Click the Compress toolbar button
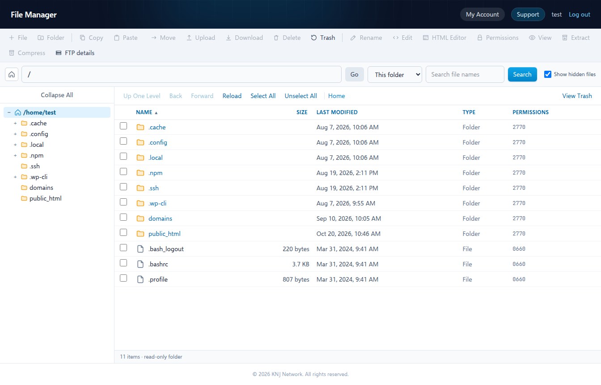Image resolution: width=601 pixels, height=385 pixels. click(27, 53)
